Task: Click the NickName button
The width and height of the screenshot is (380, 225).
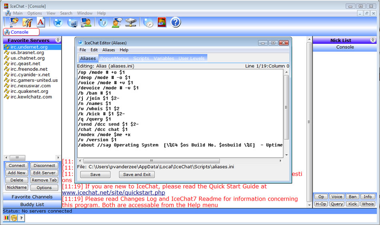Action: pos(17,187)
